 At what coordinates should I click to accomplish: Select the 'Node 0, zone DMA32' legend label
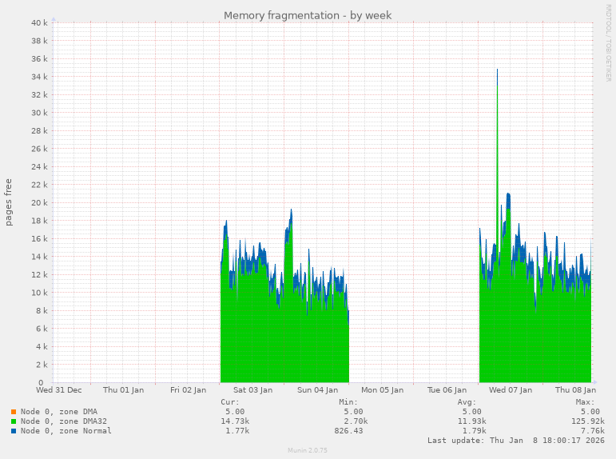tap(64, 421)
